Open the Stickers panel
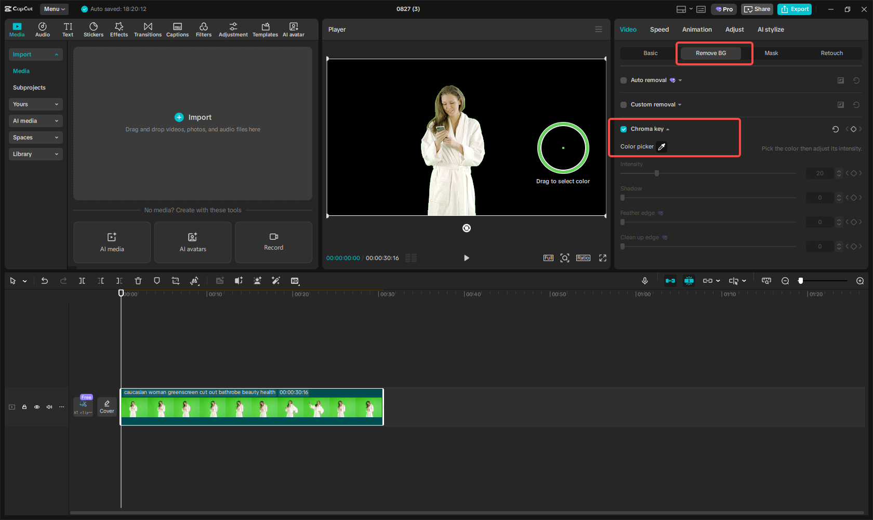 [x=94, y=30]
